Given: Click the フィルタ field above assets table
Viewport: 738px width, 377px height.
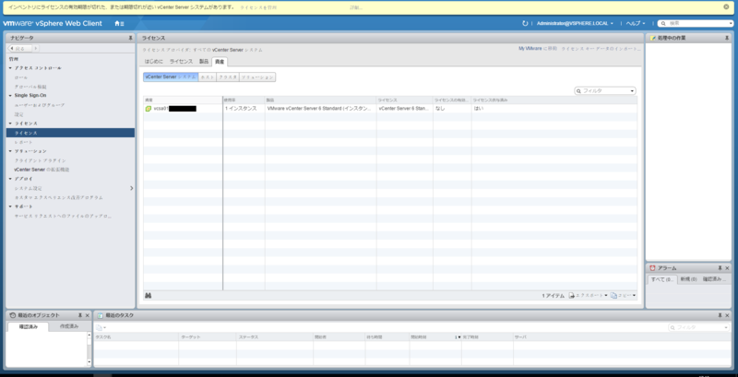Looking at the screenshot, I should (605, 90).
